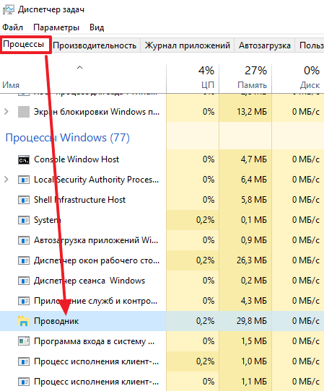Click the Console Window Host icon

point(24,160)
